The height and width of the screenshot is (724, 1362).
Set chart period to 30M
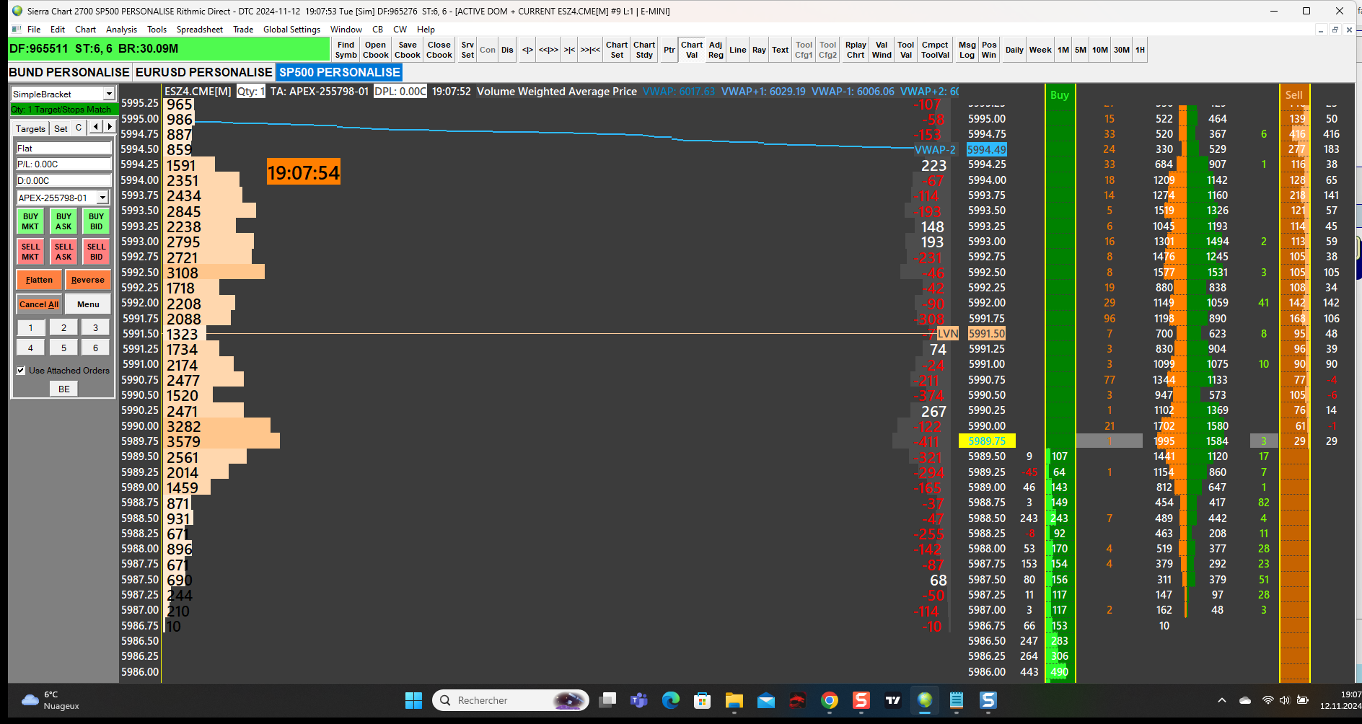[x=1122, y=50]
